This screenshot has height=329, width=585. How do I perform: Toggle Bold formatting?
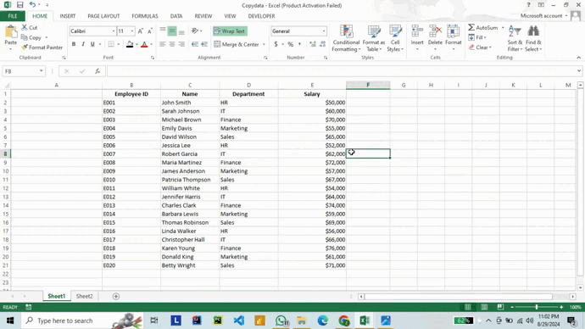point(74,44)
